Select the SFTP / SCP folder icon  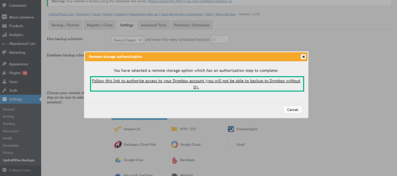(174, 129)
